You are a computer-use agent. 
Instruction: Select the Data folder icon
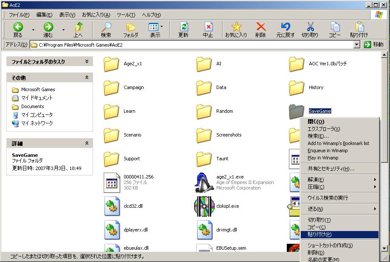pyautogui.click(x=203, y=88)
